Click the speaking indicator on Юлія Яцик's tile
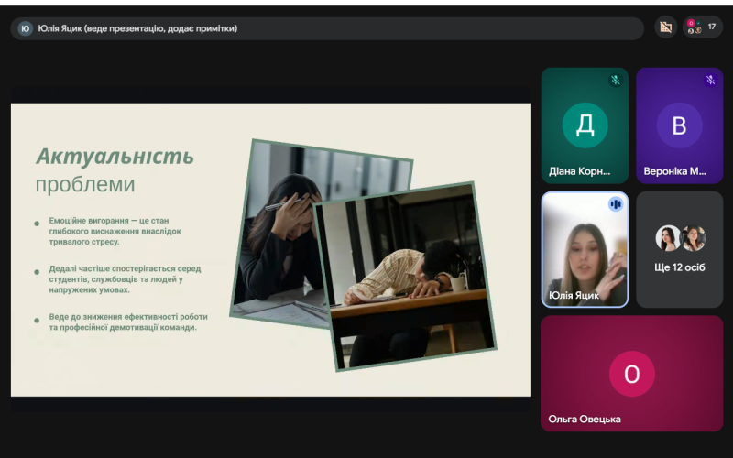Image resolution: width=733 pixels, height=458 pixels. pyautogui.click(x=616, y=204)
